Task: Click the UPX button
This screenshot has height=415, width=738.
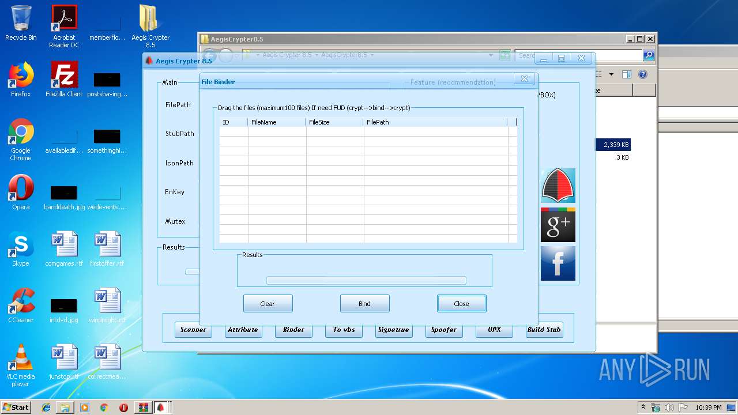Action: click(494, 330)
